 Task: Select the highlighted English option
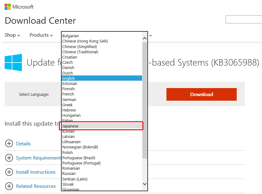point(102,78)
